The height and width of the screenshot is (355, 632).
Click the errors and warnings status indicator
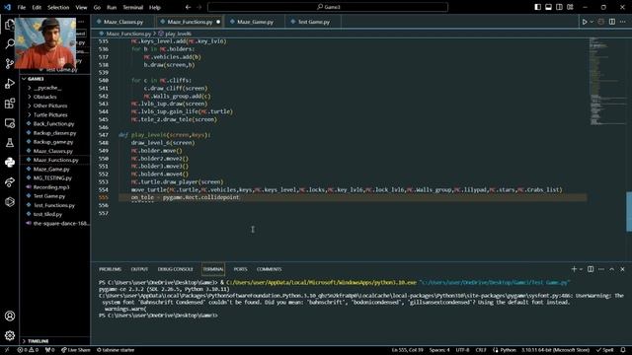28,350
